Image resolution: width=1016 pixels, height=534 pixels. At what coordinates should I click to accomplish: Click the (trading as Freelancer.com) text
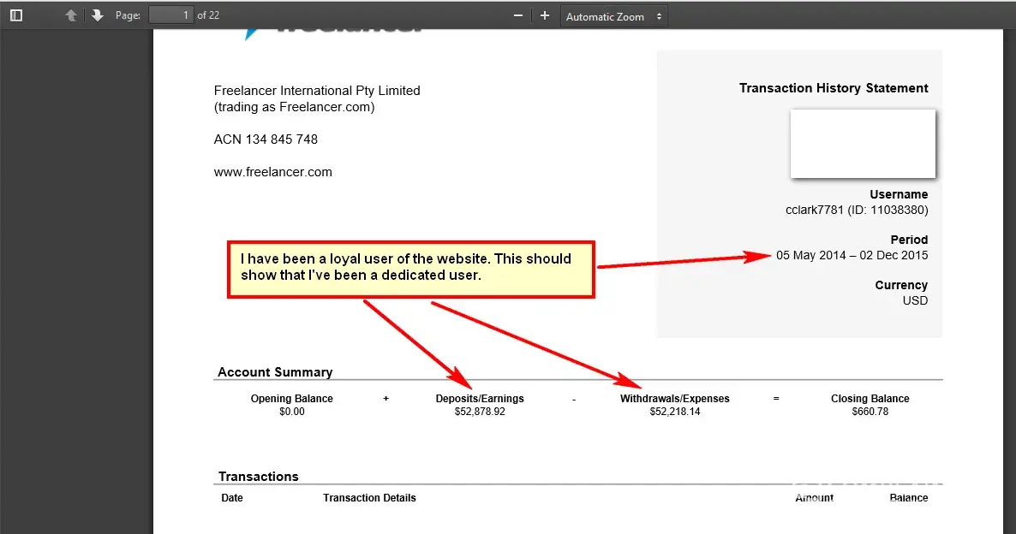(x=294, y=107)
